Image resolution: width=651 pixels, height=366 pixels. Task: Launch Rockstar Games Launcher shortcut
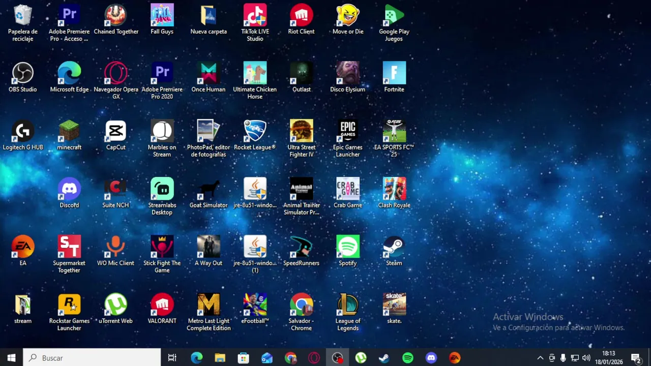69,313
